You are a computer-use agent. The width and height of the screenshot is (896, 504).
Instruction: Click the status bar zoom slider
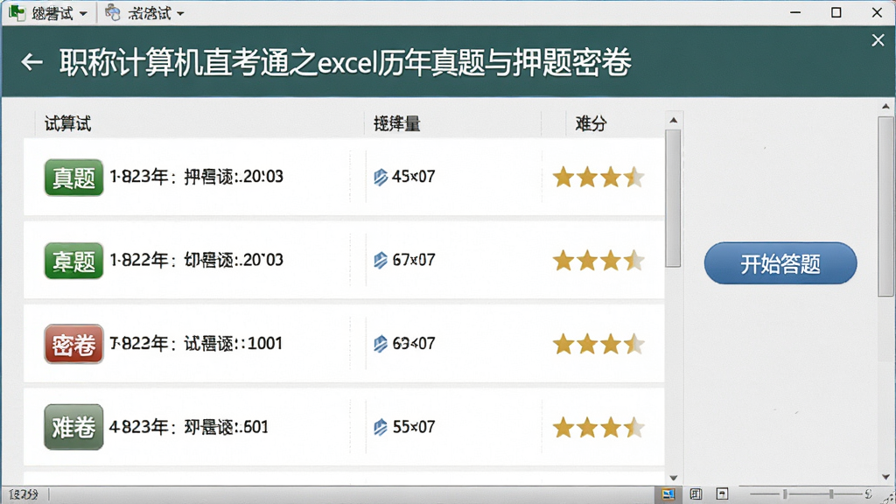[x=806, y=493]
